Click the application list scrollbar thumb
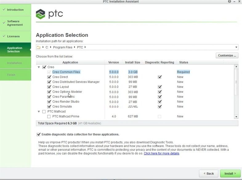The height and width of the screenshot is (180, 242). pos(236,82)
